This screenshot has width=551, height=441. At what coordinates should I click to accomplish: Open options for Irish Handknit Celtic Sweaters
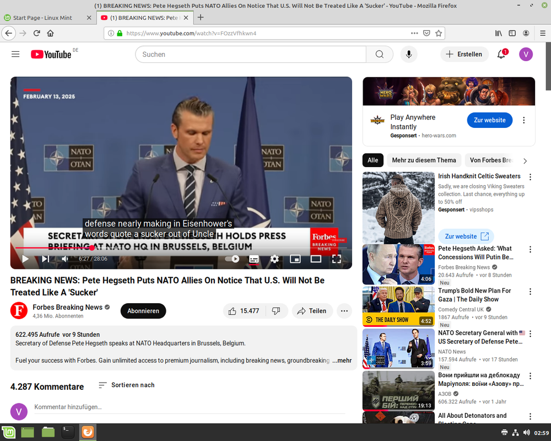coord(530,177)
